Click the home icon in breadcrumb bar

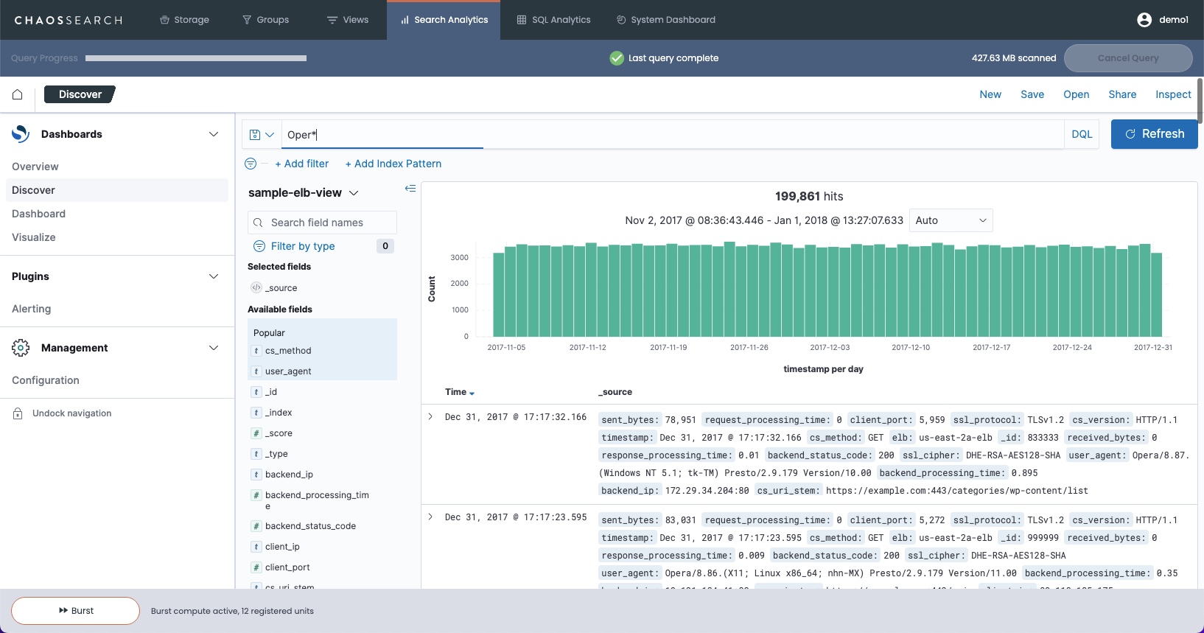18,94
